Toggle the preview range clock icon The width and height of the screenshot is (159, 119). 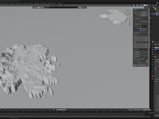tap(135, 110)
